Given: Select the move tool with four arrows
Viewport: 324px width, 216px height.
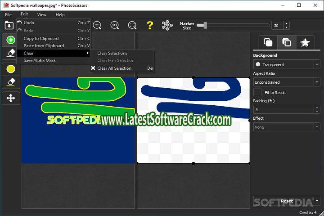Looking at the screenshot, I should [11, 98].
